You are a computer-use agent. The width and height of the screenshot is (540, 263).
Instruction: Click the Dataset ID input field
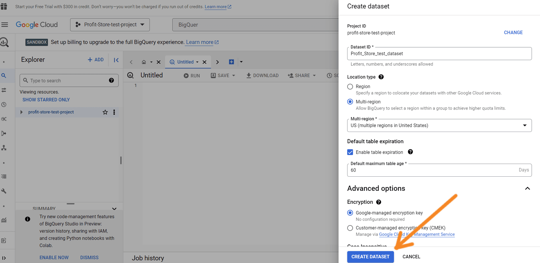coord(439,54)
